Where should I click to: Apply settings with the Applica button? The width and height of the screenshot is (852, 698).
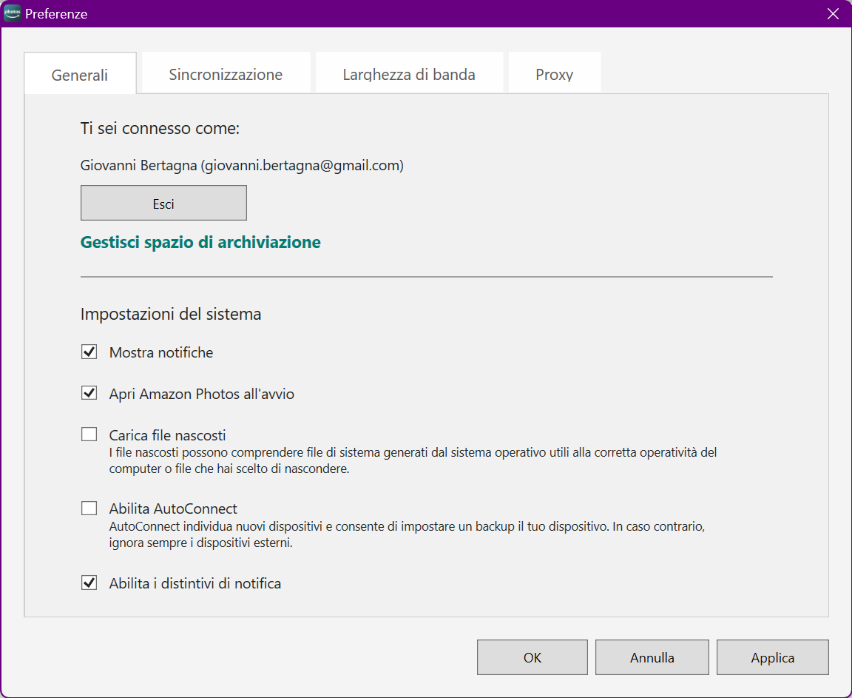pyautogui.click(x=773, y=657)
